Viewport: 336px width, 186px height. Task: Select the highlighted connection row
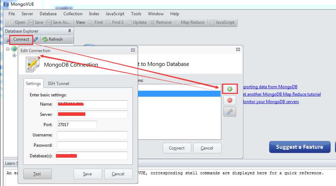pos(179,94)
